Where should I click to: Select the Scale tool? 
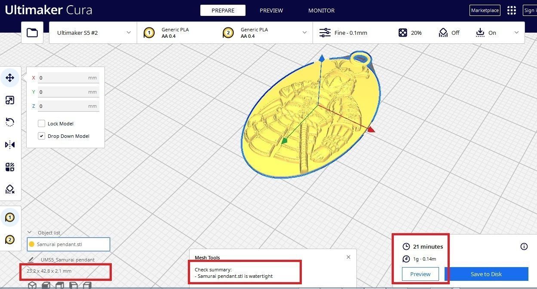tap(10, 100)
